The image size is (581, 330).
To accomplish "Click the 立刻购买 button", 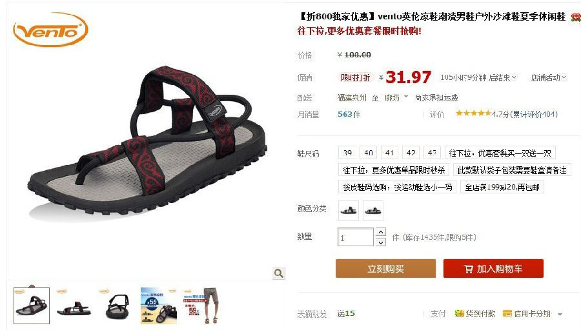I will [x=386, y=269].
